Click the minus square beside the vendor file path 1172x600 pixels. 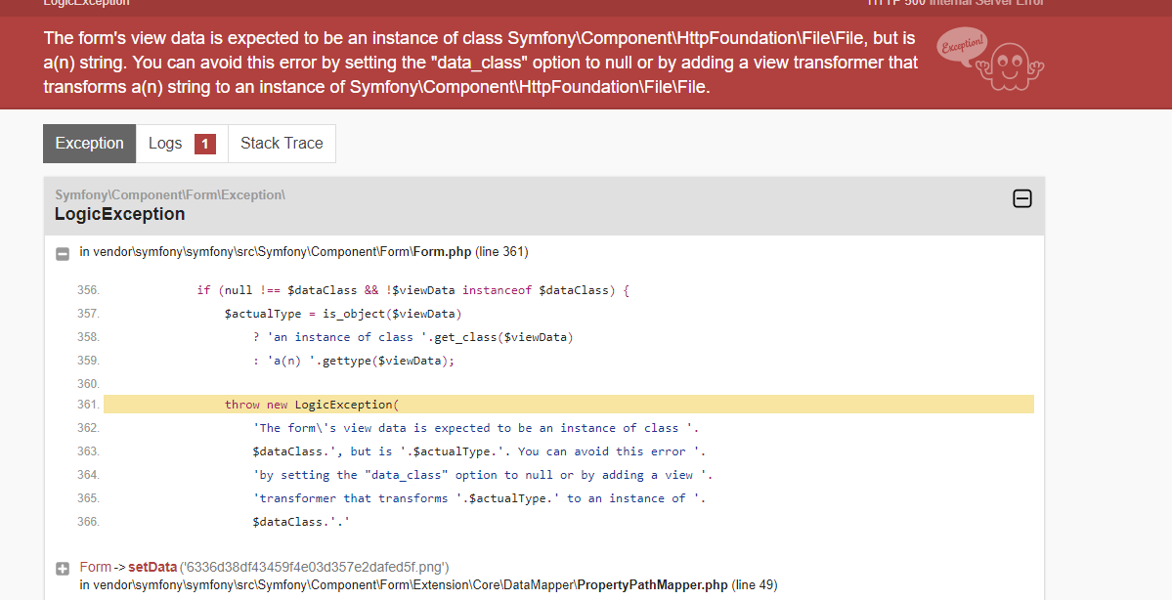[63, 252]
